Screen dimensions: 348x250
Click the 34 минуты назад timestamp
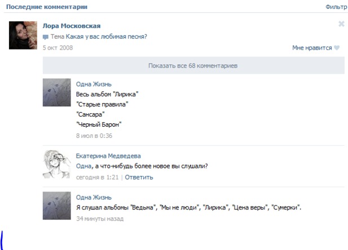pyautogui.click(x=100, y=218)
